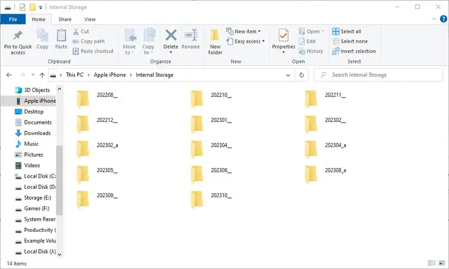
Task: Click the Paste clipboard icon
Action: coord(61,35)
